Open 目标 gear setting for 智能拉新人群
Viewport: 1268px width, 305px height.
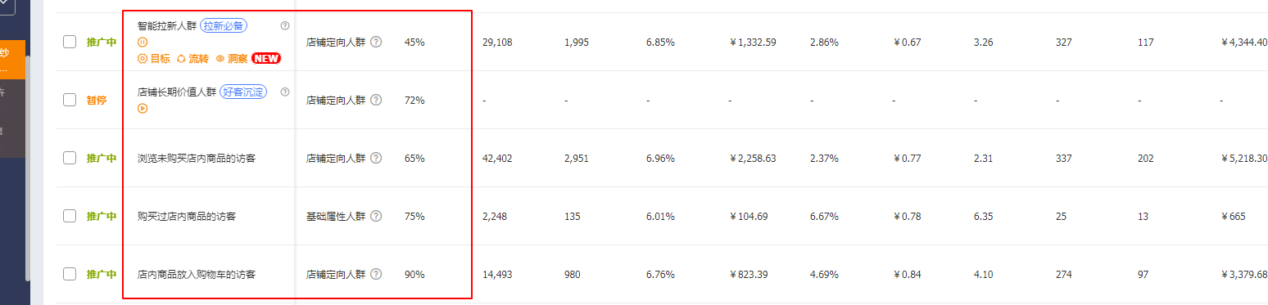click(154, 58)
